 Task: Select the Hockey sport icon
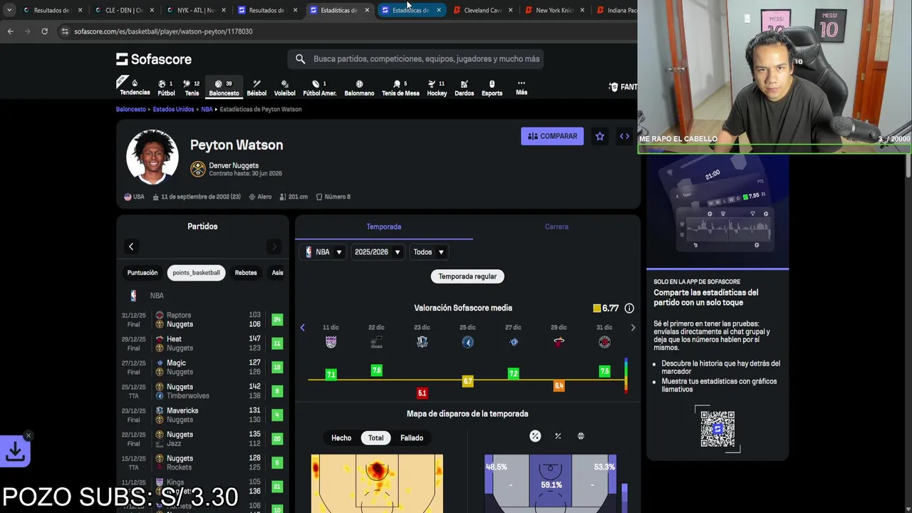pyautogui.click(x=437, y=88)
